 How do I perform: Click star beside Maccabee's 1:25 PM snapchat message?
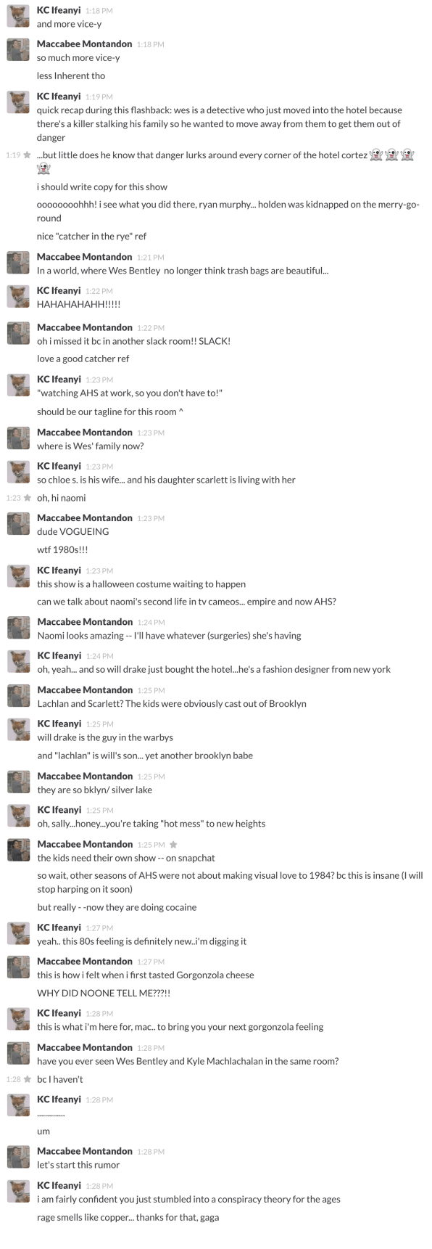[173, 844]
